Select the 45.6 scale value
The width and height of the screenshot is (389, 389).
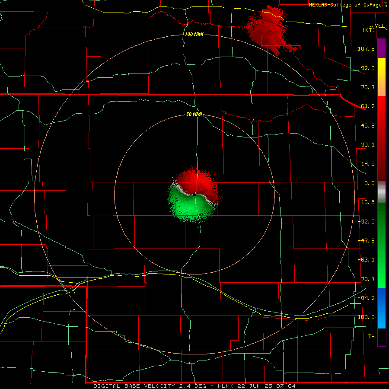click(368, 125)
